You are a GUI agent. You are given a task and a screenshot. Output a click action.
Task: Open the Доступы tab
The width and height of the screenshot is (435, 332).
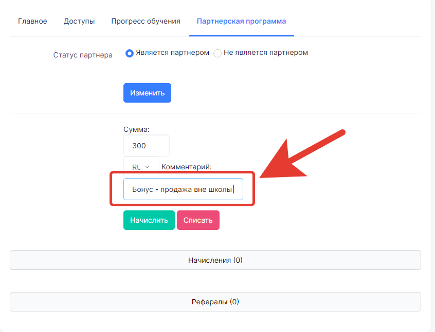tap(79, 22)
